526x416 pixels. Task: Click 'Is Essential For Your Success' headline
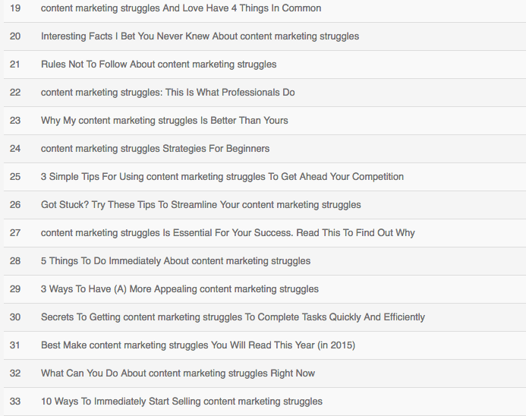pos(228,233)
